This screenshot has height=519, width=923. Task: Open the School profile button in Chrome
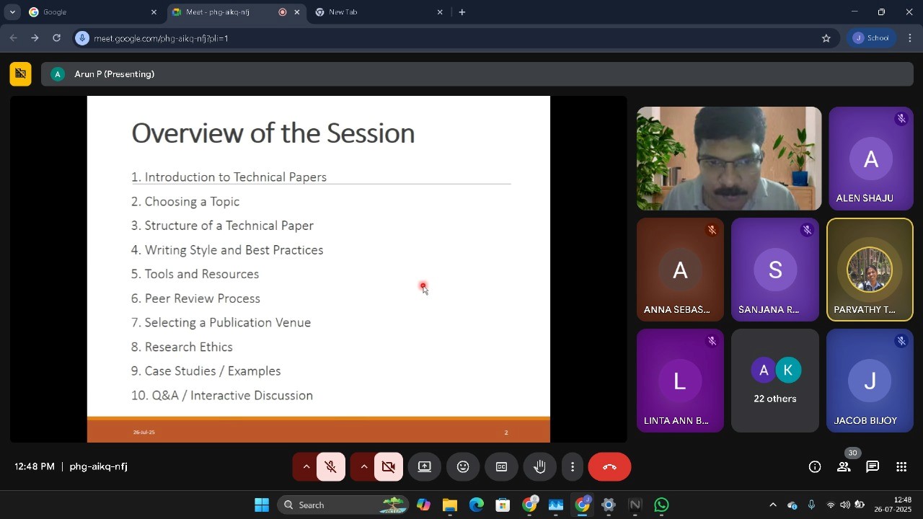pos(872,38)
